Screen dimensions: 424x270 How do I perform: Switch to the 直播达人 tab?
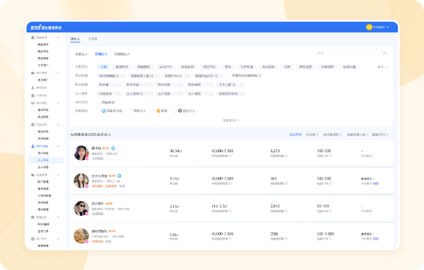coord(101,54)
